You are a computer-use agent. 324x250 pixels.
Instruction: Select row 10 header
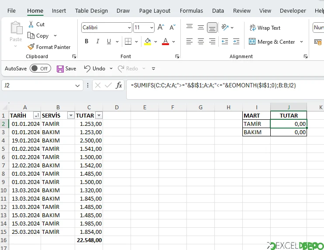pos(4,190)
